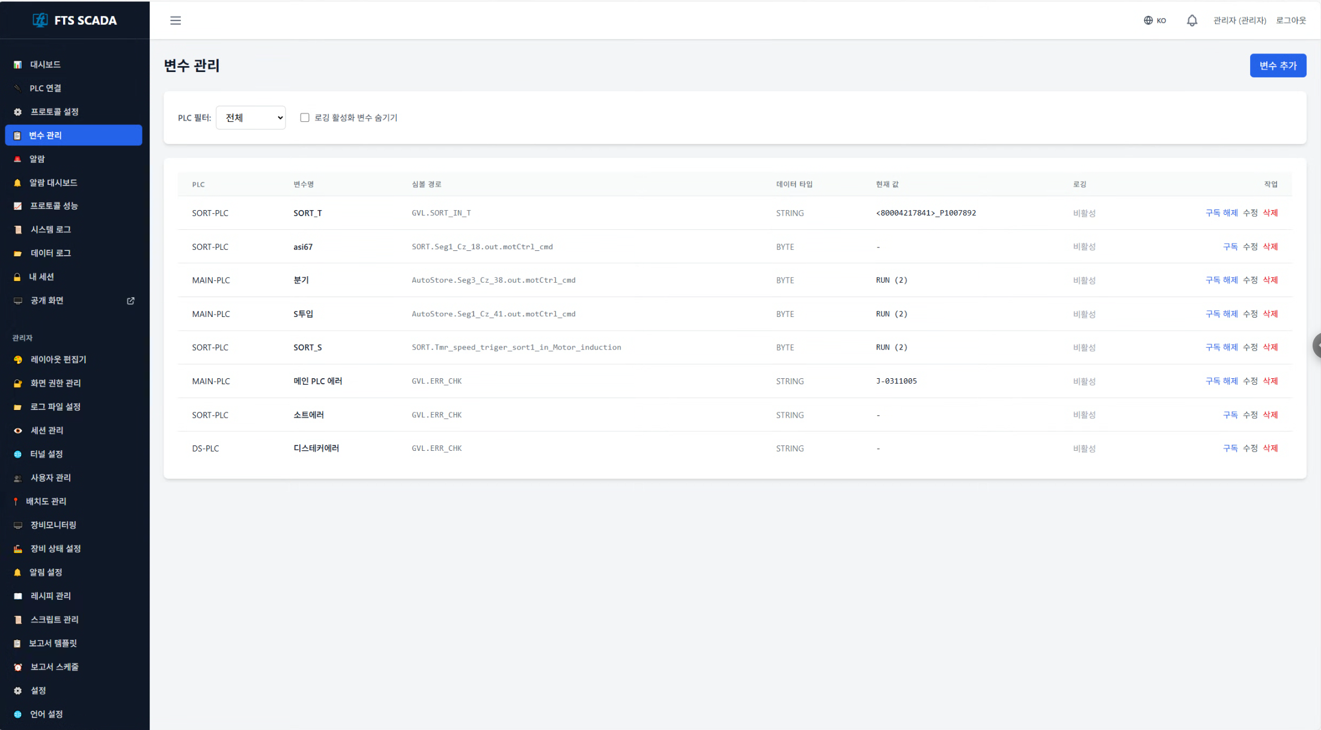Screen dimensions: 1321x730
Task: Open 알람 대시보드 menu item
Action: pos(53,182)
